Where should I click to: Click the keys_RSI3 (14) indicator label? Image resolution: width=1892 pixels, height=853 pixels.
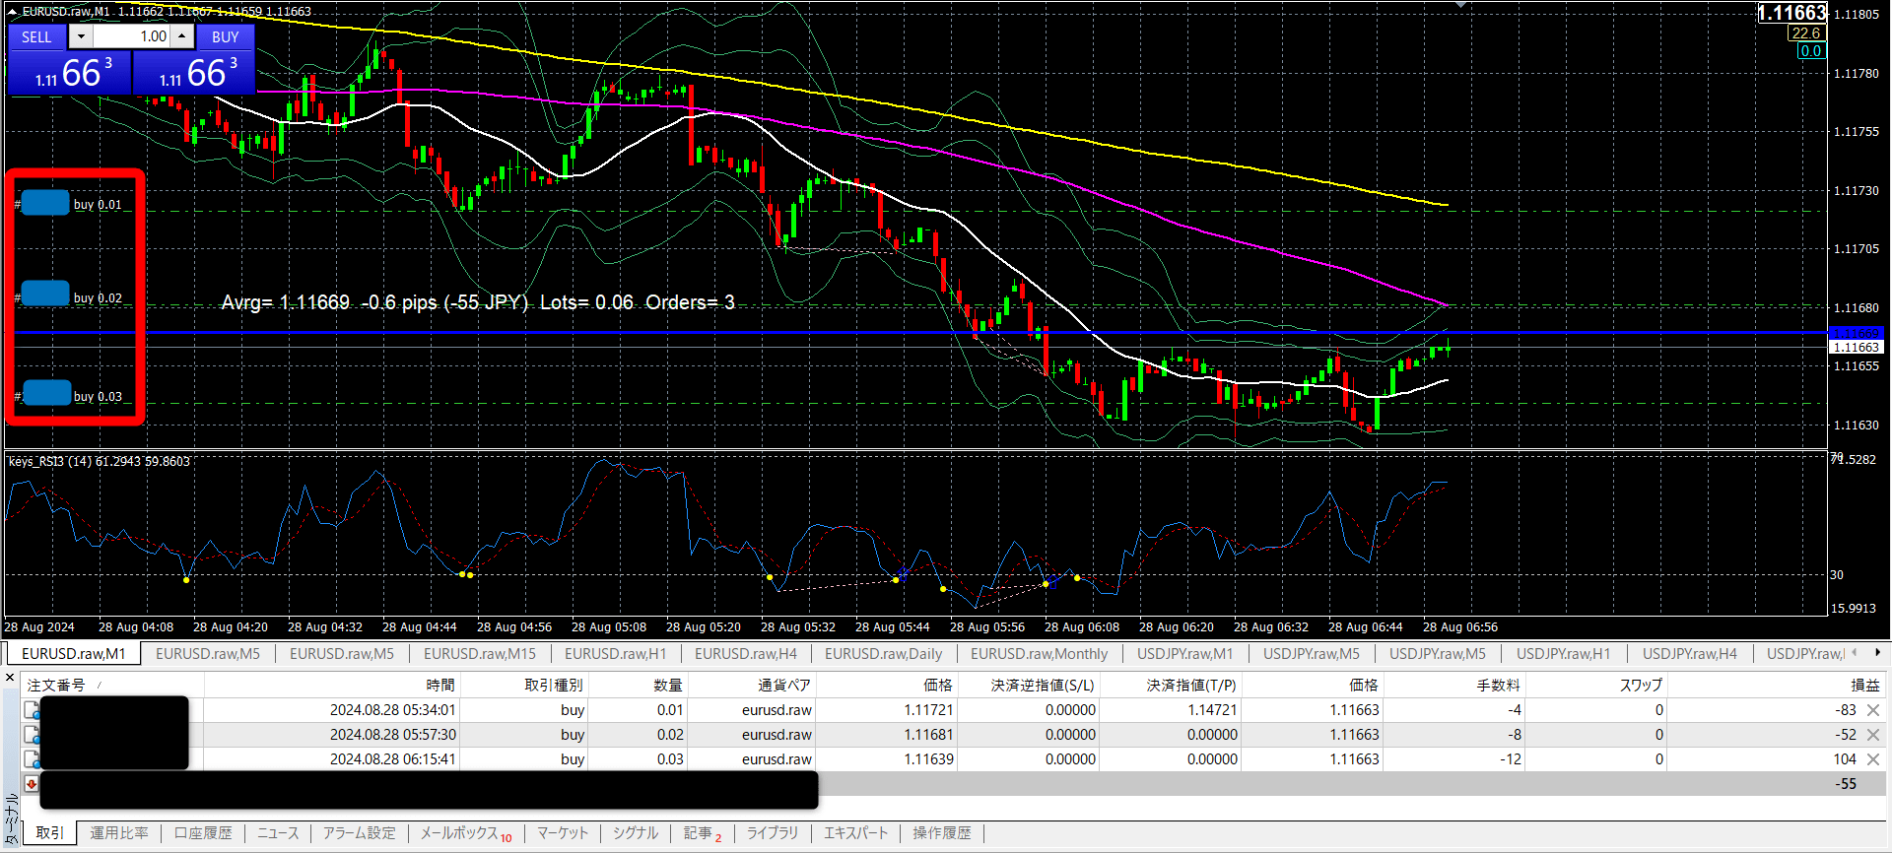[99, 461]
